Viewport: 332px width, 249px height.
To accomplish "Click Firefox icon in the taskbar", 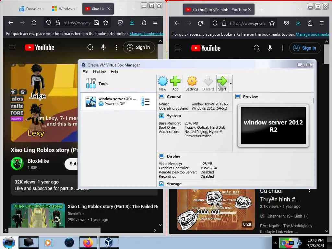I will tap(88, 243).
